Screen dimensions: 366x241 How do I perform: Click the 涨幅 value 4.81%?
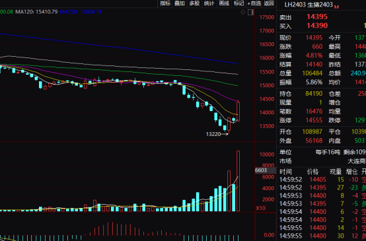point(314,55)
